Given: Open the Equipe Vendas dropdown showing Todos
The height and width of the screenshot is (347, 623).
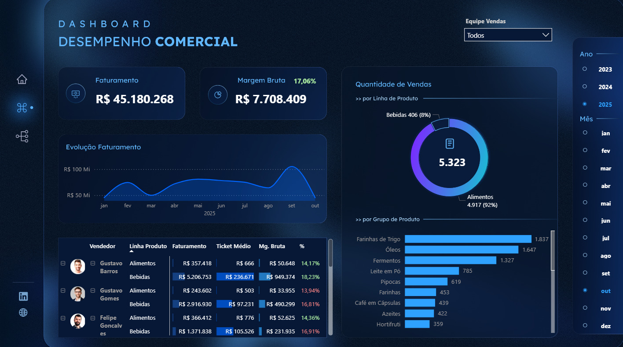Looking at the screenshot, I should (508, 35).
